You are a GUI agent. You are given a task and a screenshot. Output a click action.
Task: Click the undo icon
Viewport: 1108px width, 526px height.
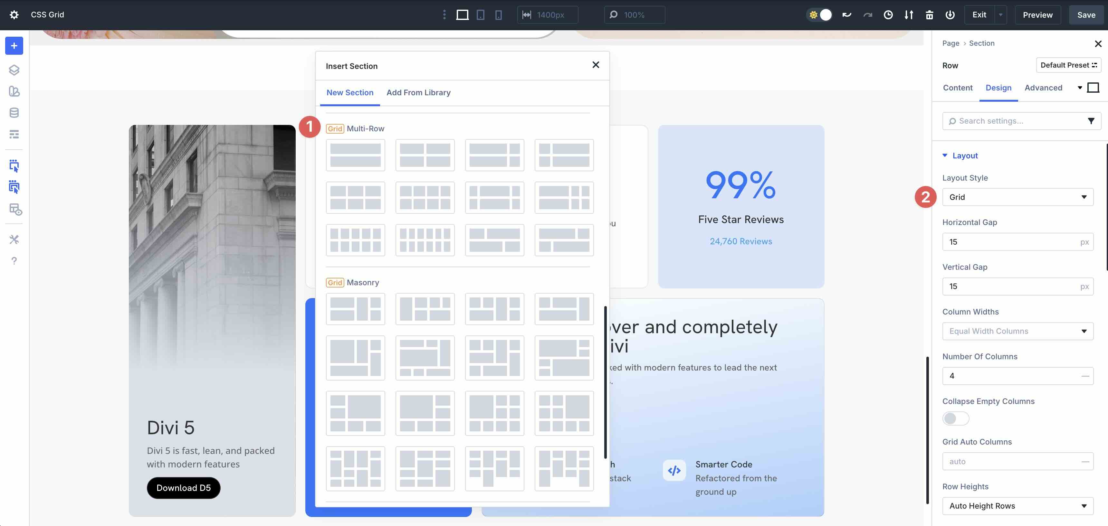pyautogui.click(x=846, y=14)
